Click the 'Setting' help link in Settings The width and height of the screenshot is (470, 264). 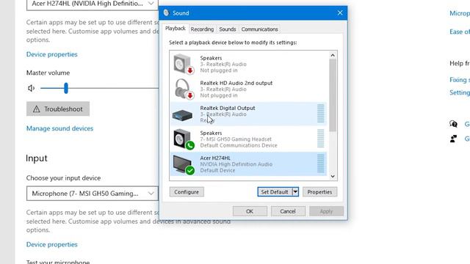pyautogui.click(x=460, y=93)
